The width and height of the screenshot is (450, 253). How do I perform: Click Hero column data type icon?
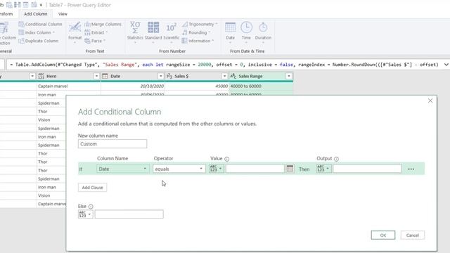pos(41,76)
